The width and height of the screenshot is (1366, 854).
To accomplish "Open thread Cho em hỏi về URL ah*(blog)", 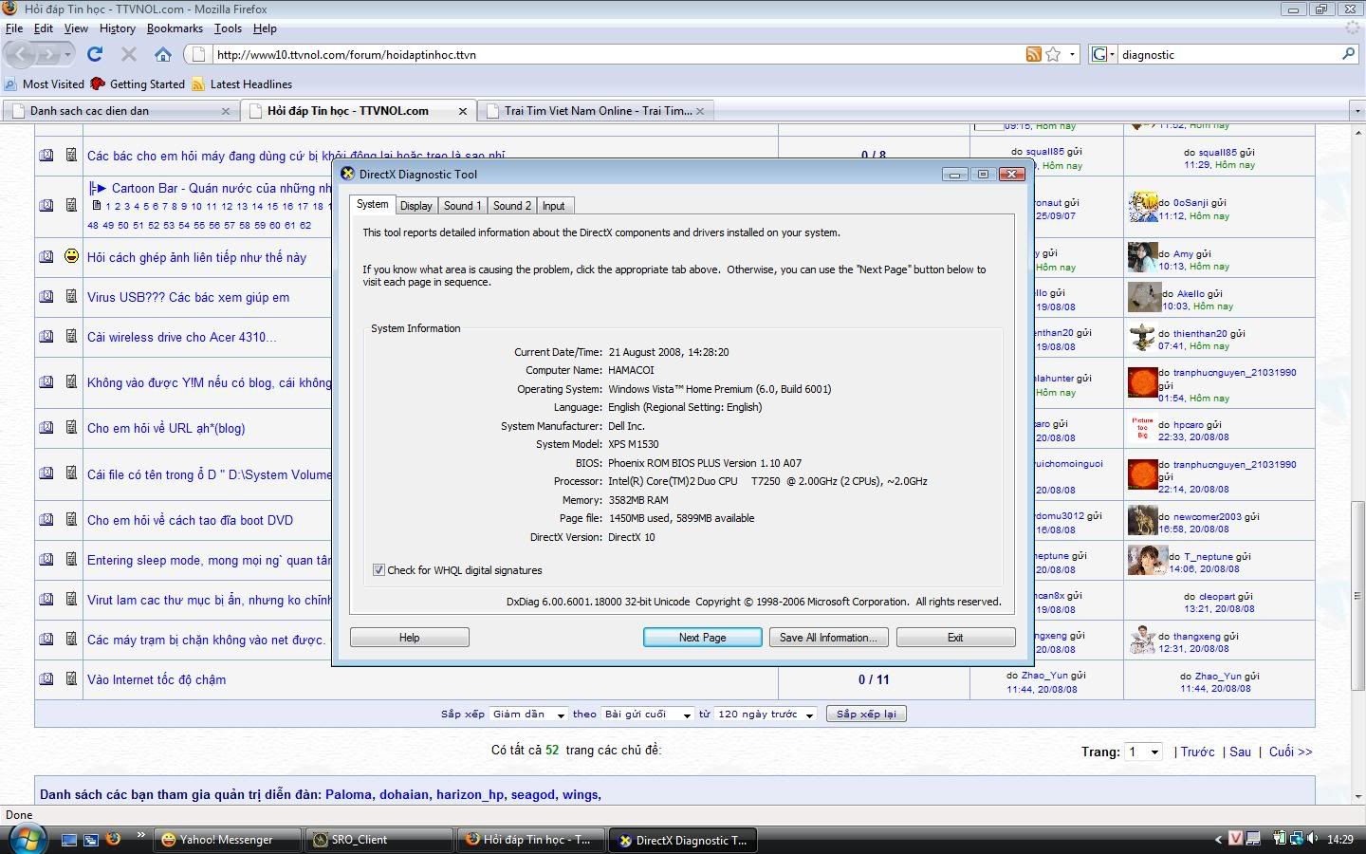I will [166, 428].
